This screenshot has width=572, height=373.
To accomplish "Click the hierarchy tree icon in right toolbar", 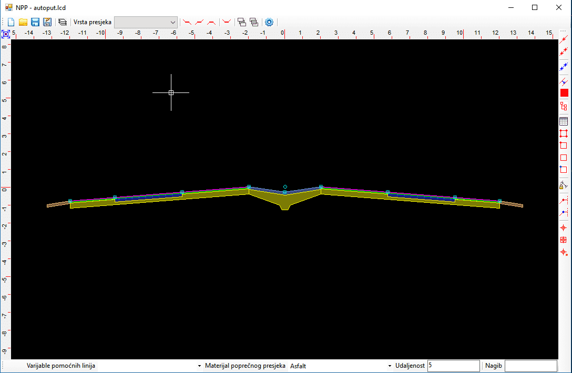I will 564,106.
